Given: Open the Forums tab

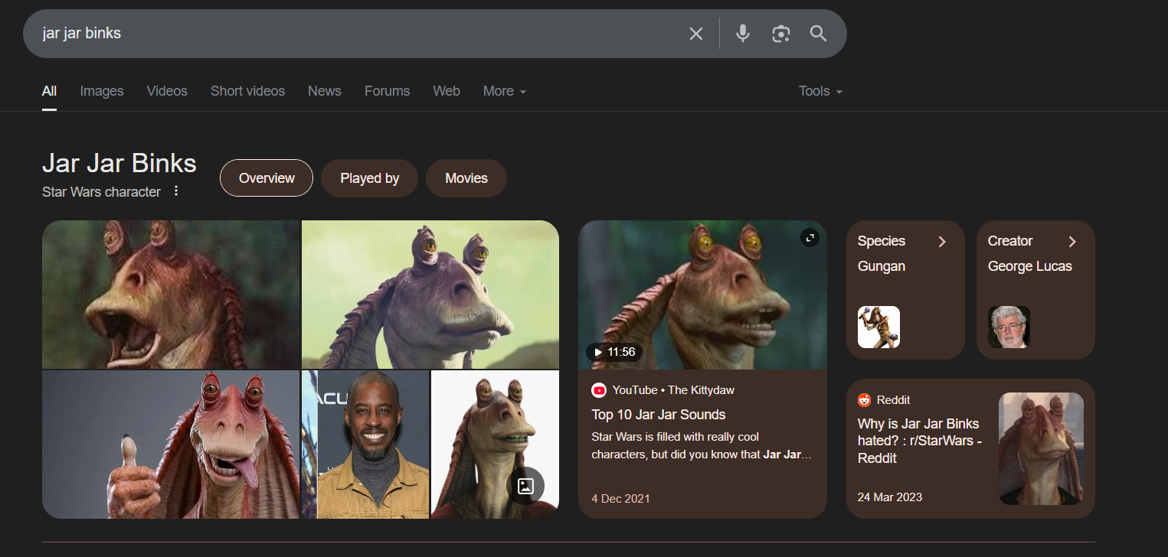Looking at the screenshot, I should click(x=387, y=91).
